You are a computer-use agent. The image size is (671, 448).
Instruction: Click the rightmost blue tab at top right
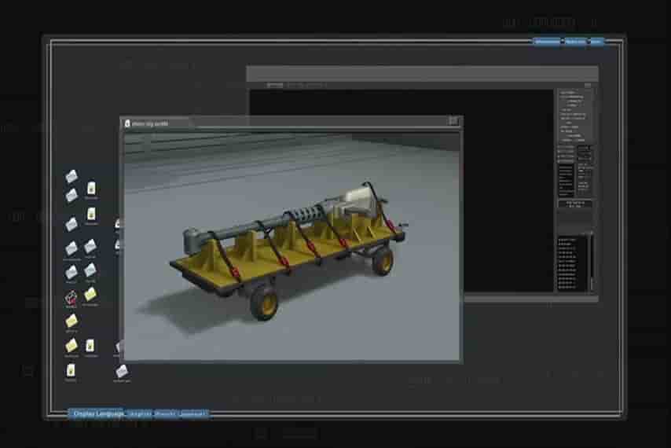pyautogui.click(x=596, y=42)
